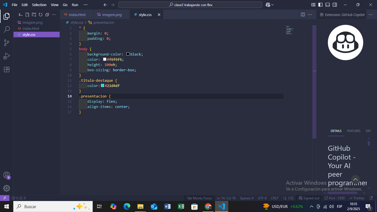Open the Copilot chat dropdown arrow
Screen dimensions: 377x212
click(x=272, y=5)
